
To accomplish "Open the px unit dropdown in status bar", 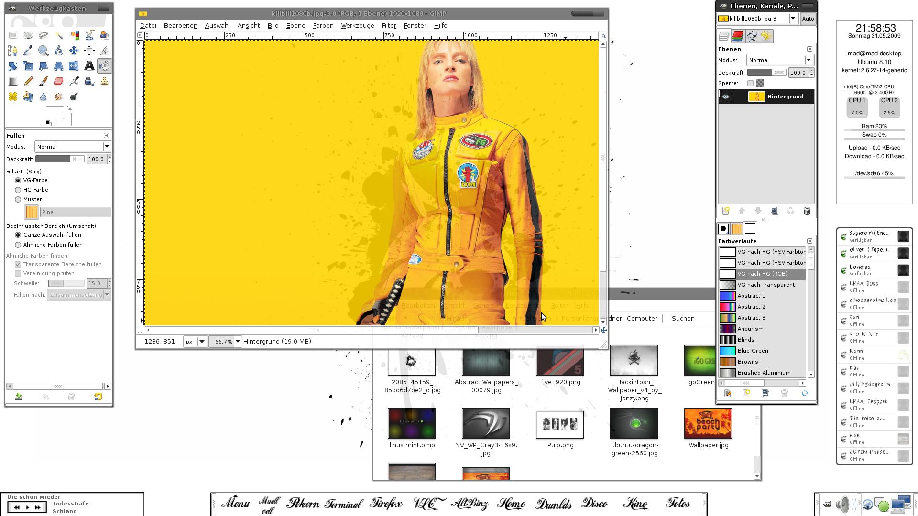I will tap(195, 342).
